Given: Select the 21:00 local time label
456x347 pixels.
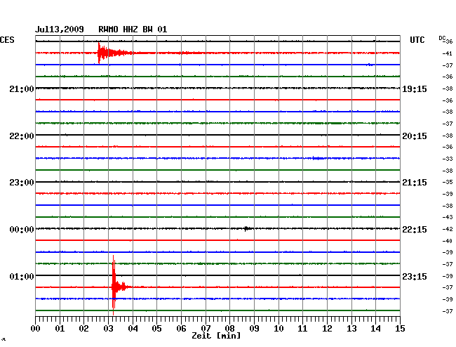Looking at the screenshot, I should click(x=22, y=89).
